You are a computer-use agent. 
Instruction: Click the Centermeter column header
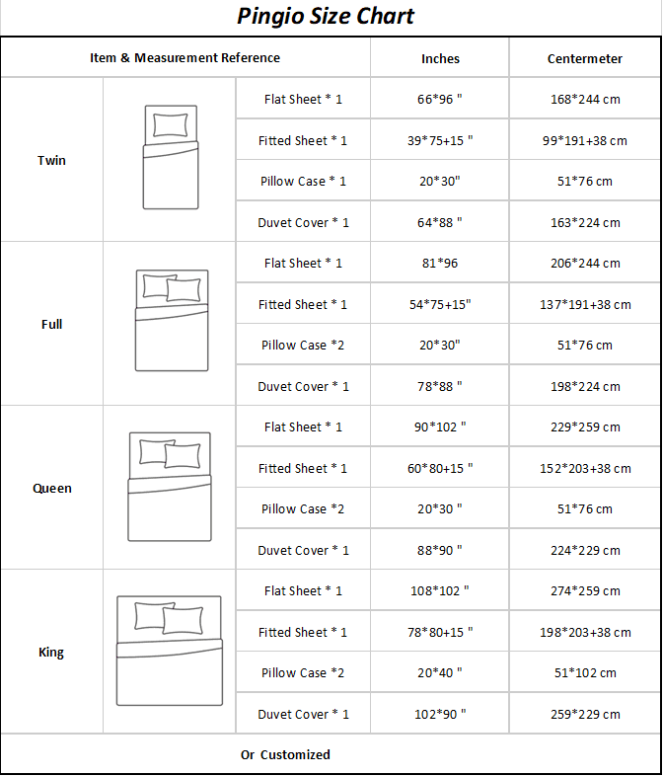[585, 59]
